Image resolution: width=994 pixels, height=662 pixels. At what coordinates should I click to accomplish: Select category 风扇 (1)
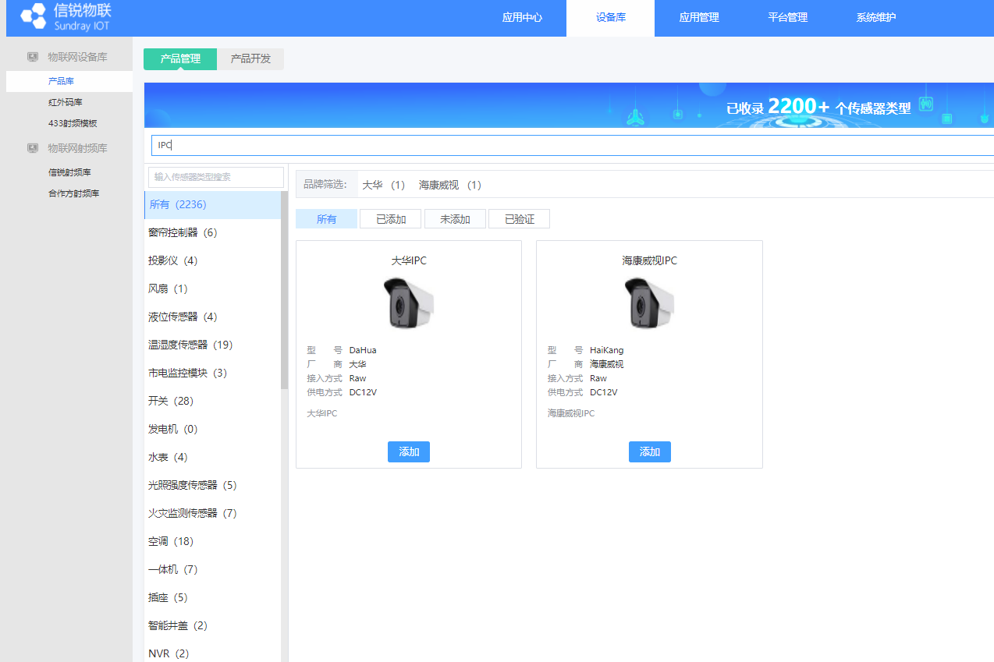click(212, 289)
